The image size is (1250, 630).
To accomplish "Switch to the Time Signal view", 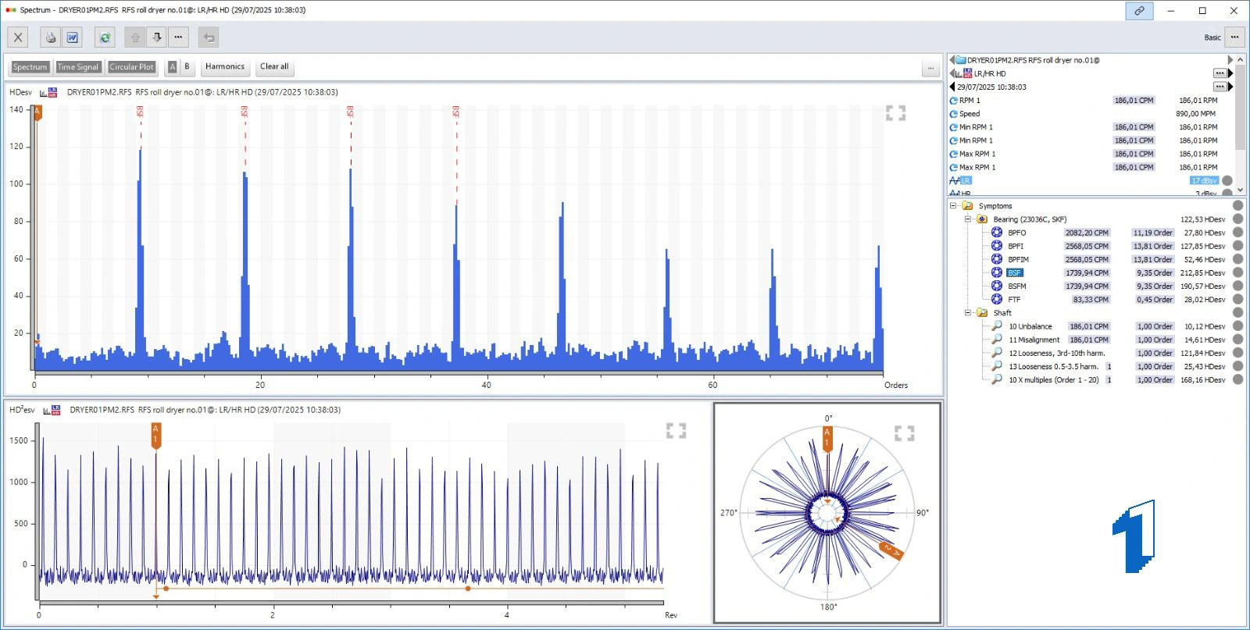I will [78, 67].
